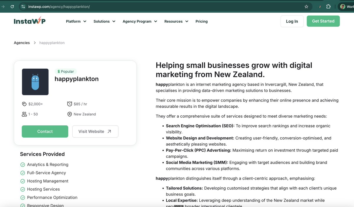
Task: Click the Hosting Services service text
Action: click(x=43, y=189)
